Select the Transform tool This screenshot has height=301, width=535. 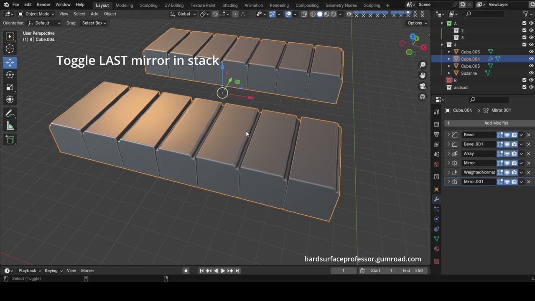(x=10, y=99)
